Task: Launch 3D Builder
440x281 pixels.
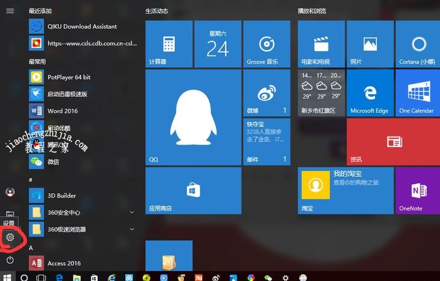Action: pos(83,195)
